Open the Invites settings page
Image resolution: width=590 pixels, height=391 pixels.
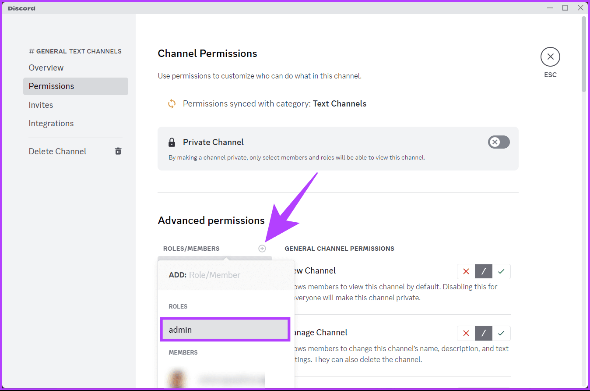pos(41,105)
